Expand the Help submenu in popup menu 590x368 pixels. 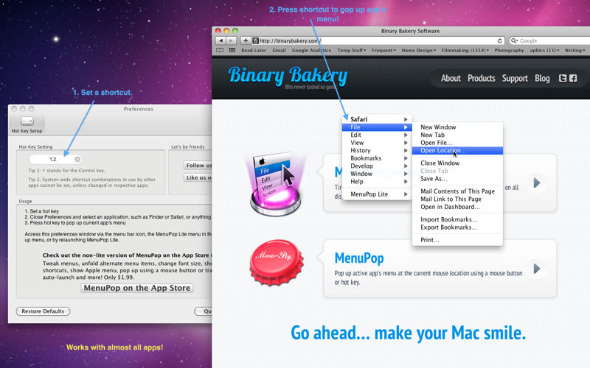point(377,181)
